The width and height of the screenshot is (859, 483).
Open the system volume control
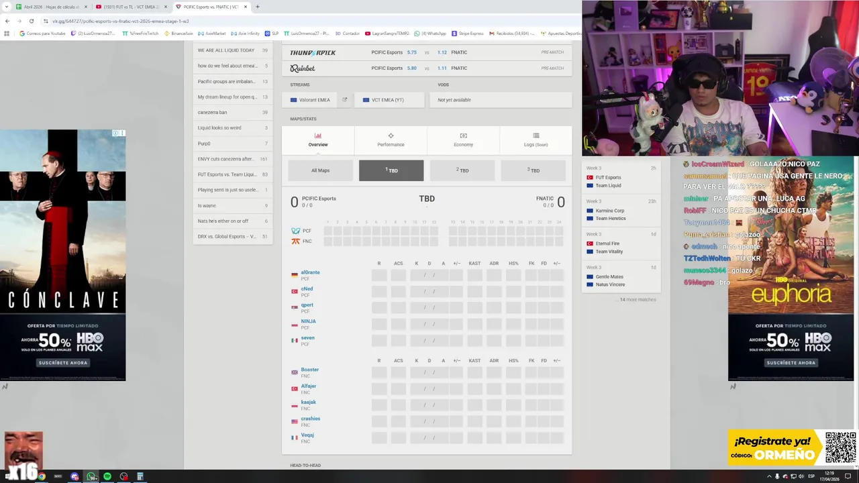point(801,476)
